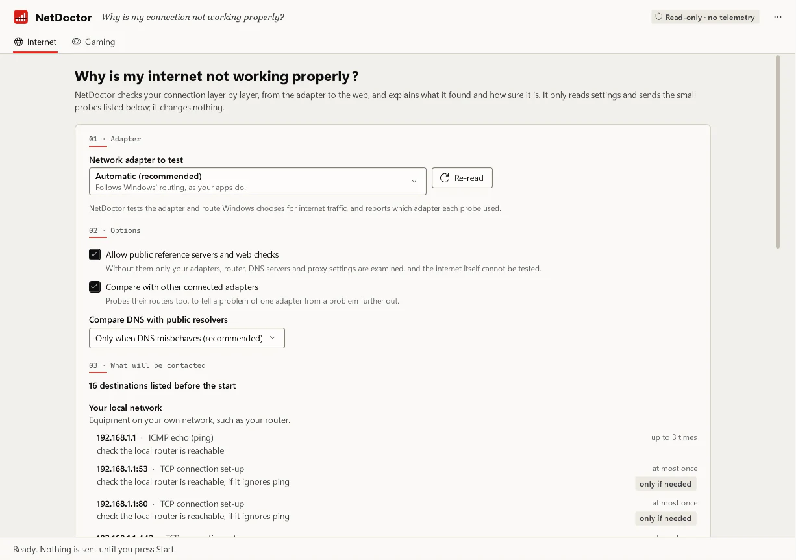Click the Your local network heading
The image size is (796, 560).
pos(125,408)
